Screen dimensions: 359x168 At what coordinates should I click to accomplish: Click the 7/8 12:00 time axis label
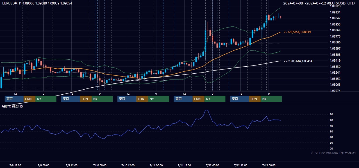click(15, 165)
